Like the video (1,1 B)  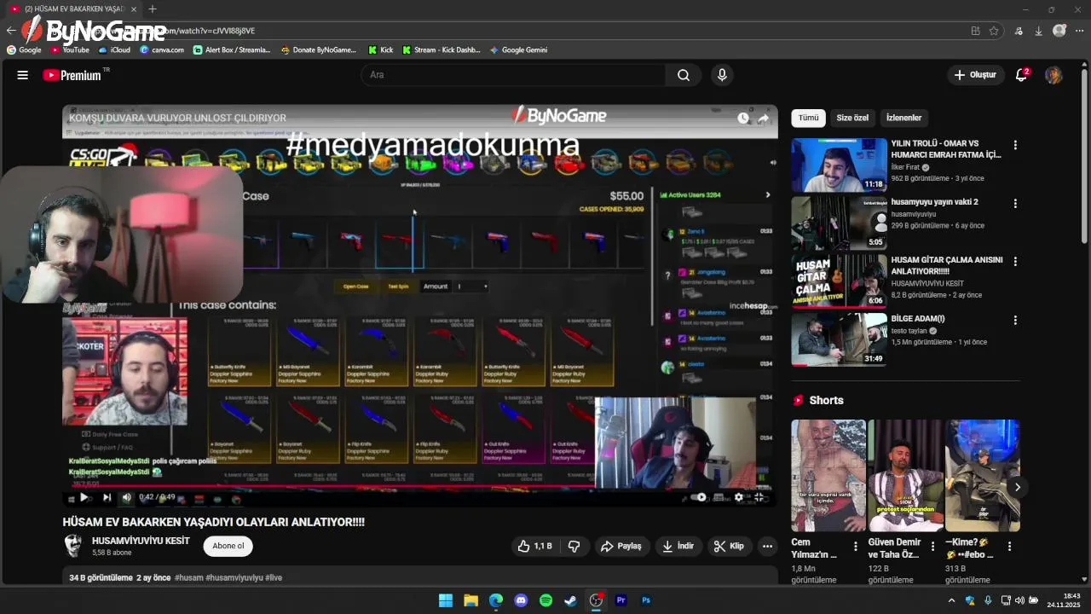point(534,546)
